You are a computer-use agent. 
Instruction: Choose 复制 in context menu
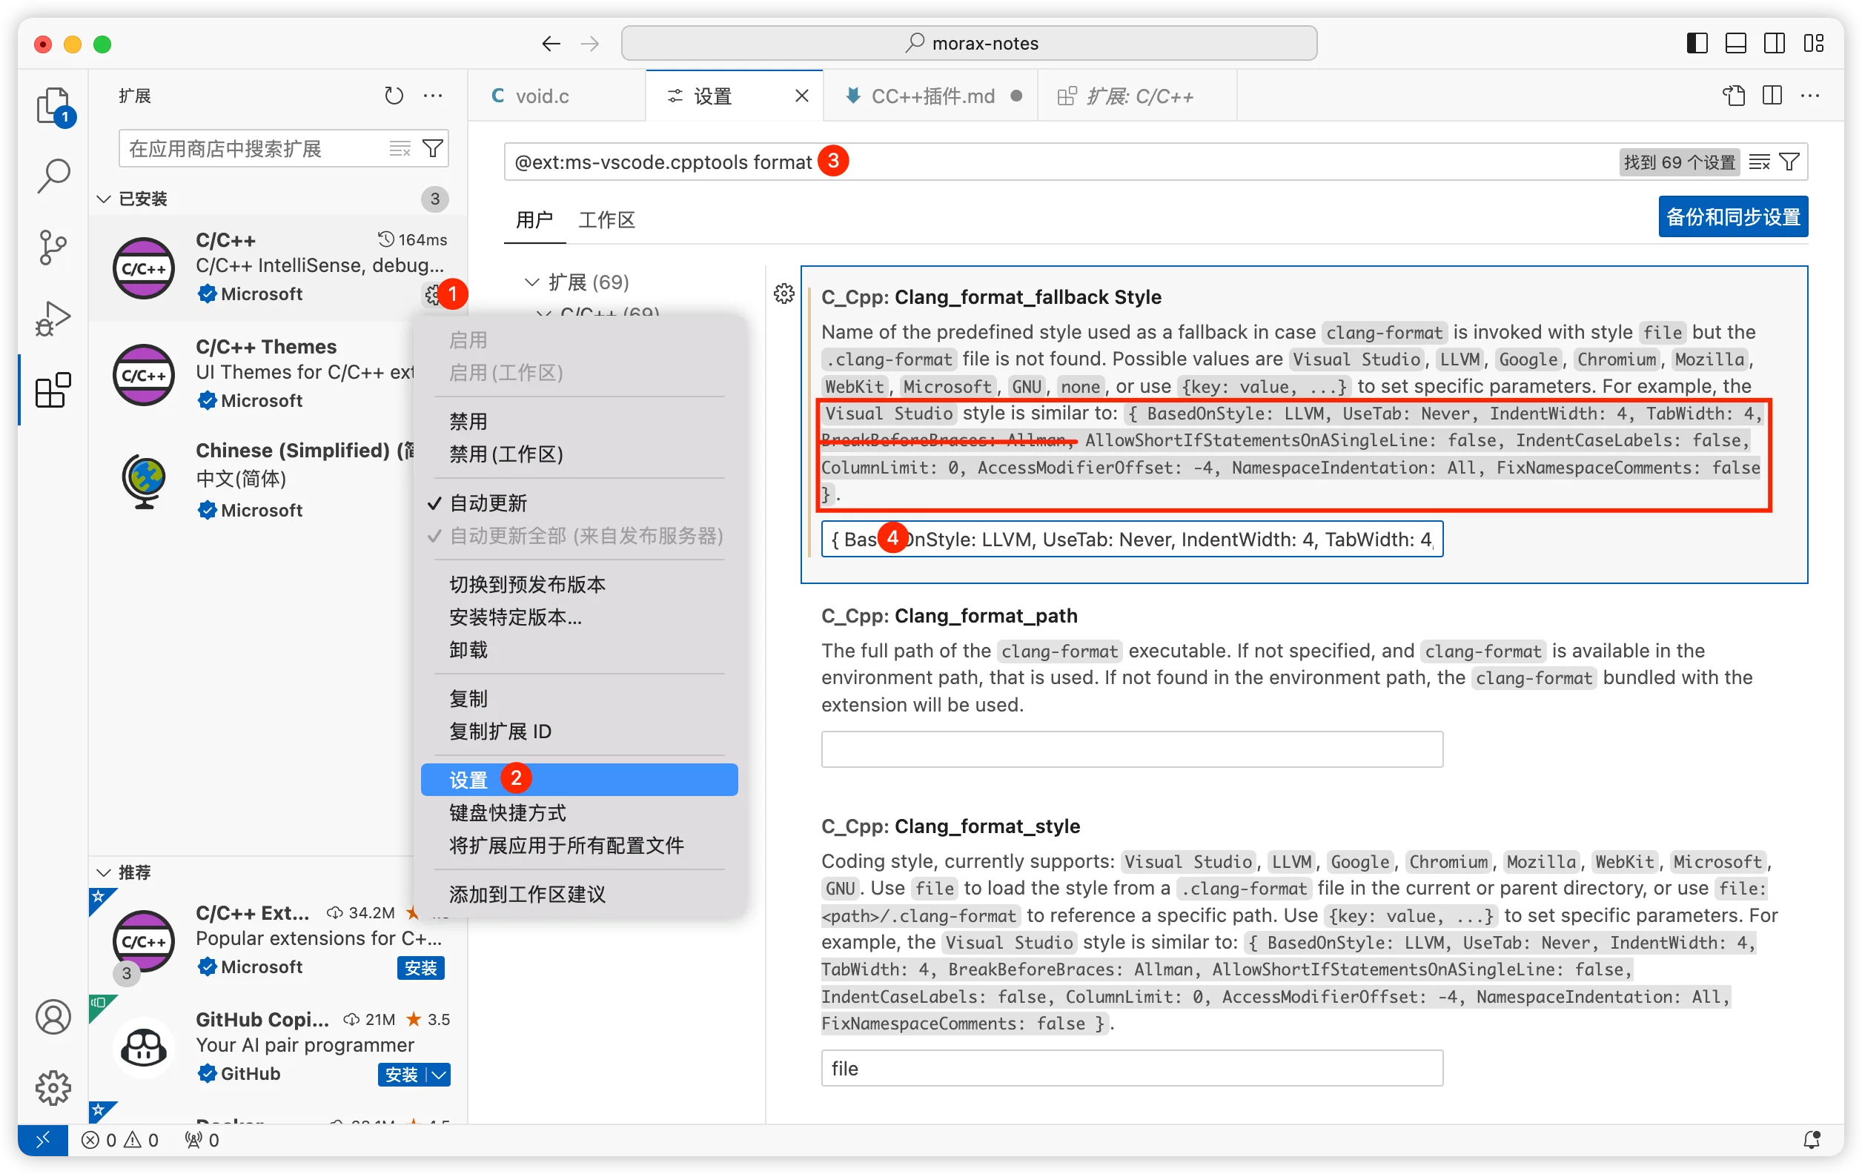click(579, 699)
